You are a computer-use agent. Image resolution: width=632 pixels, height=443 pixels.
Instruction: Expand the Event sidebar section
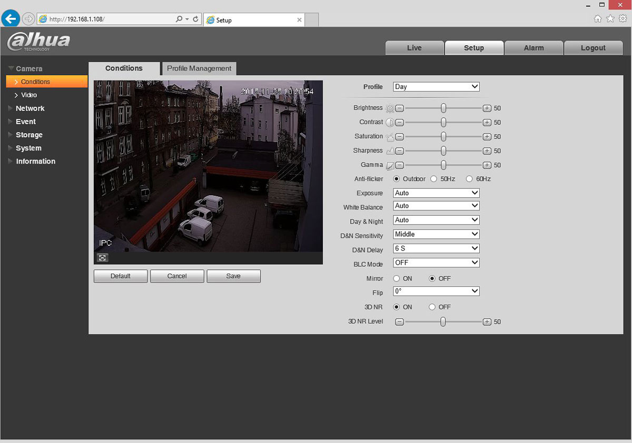[25, 122]
